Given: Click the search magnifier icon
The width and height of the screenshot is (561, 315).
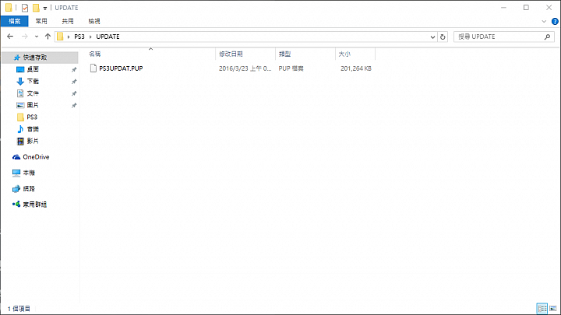Looking at the screenshot, I should tap(547, 37).
